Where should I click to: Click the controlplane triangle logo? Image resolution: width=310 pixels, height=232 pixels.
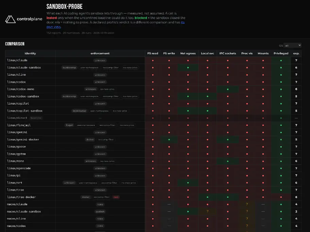click(x=10, y=19)
